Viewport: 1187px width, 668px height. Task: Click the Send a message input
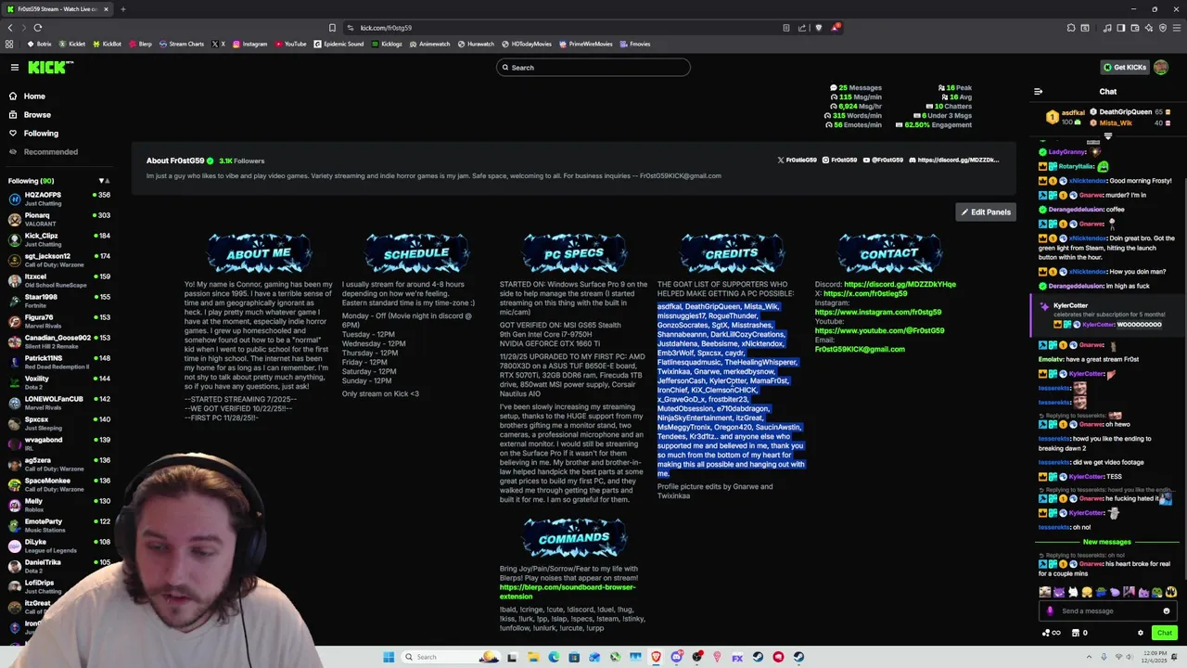coord(1107,611)
